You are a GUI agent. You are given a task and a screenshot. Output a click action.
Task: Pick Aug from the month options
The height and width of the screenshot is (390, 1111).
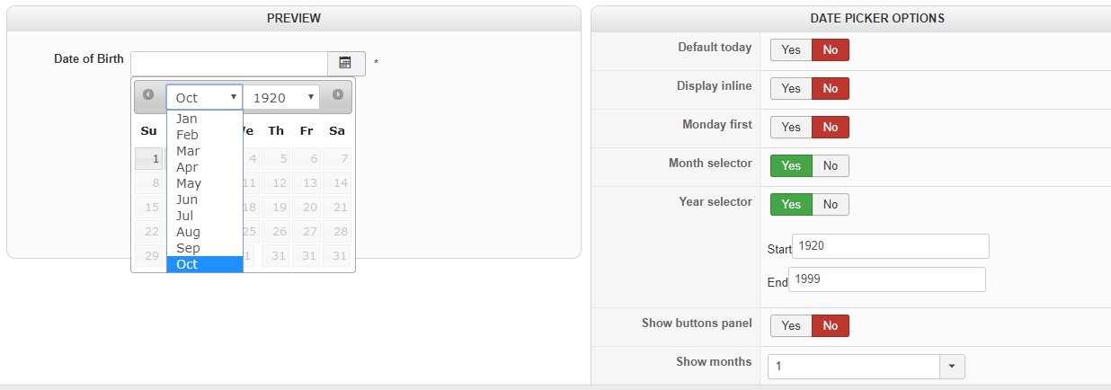pos(189,232)
